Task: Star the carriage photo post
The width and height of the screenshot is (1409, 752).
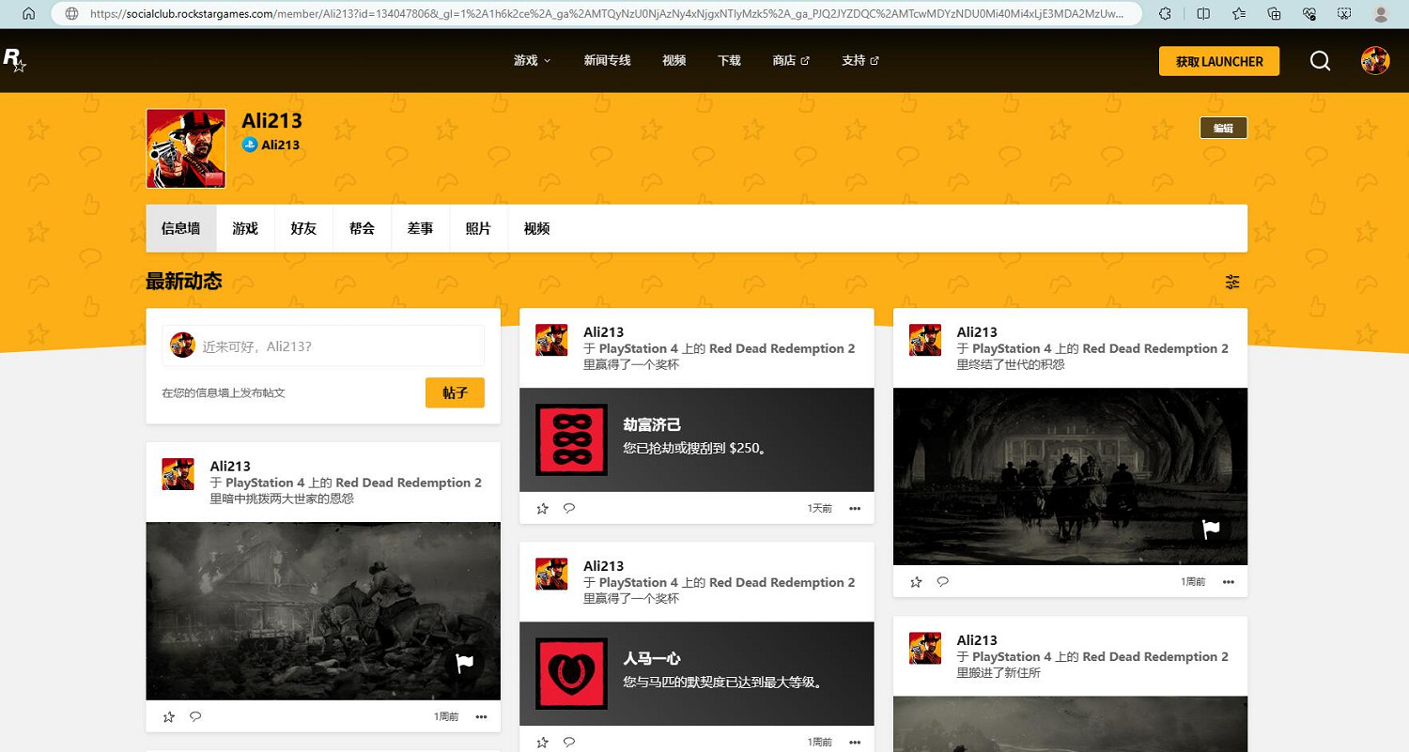Action: [916, 581]
